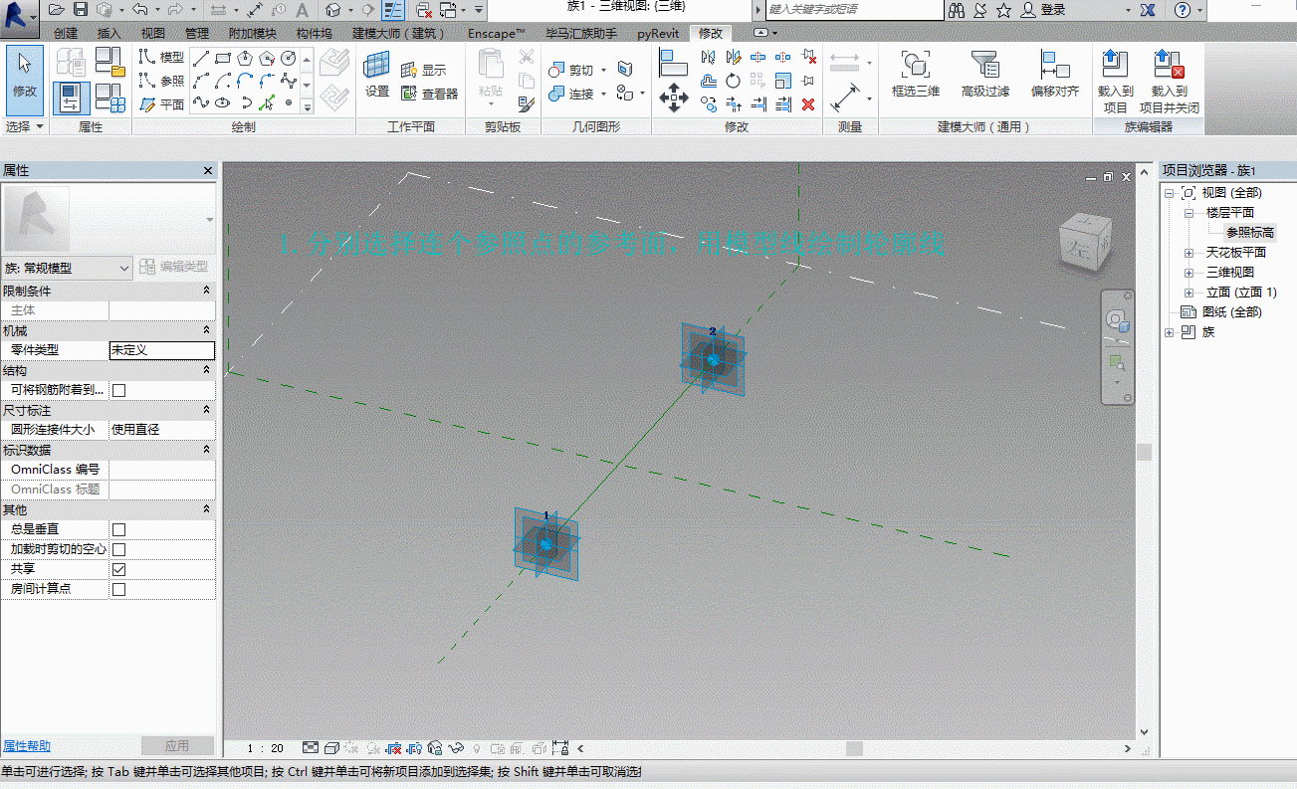This screenshot has height=789, width=1297.
Task: Open the default 3D view house icon
Action: point(332,10)
